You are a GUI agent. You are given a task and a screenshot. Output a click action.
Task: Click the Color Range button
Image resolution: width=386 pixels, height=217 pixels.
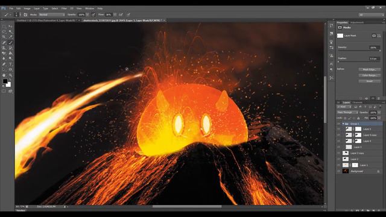click(369, 75)
